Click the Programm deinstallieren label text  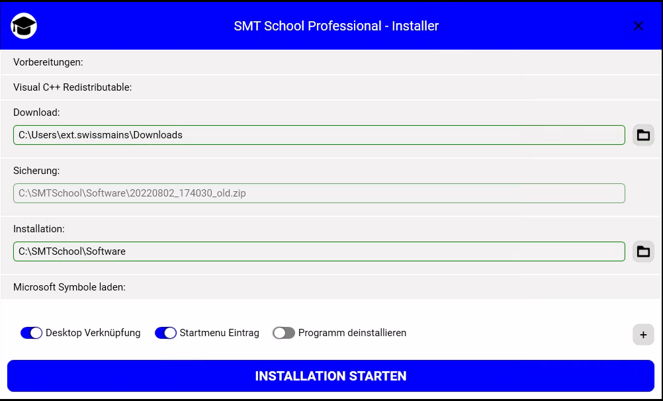click(352, 333)
